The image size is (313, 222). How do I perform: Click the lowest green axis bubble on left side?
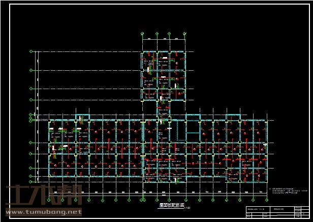[31, 181]
